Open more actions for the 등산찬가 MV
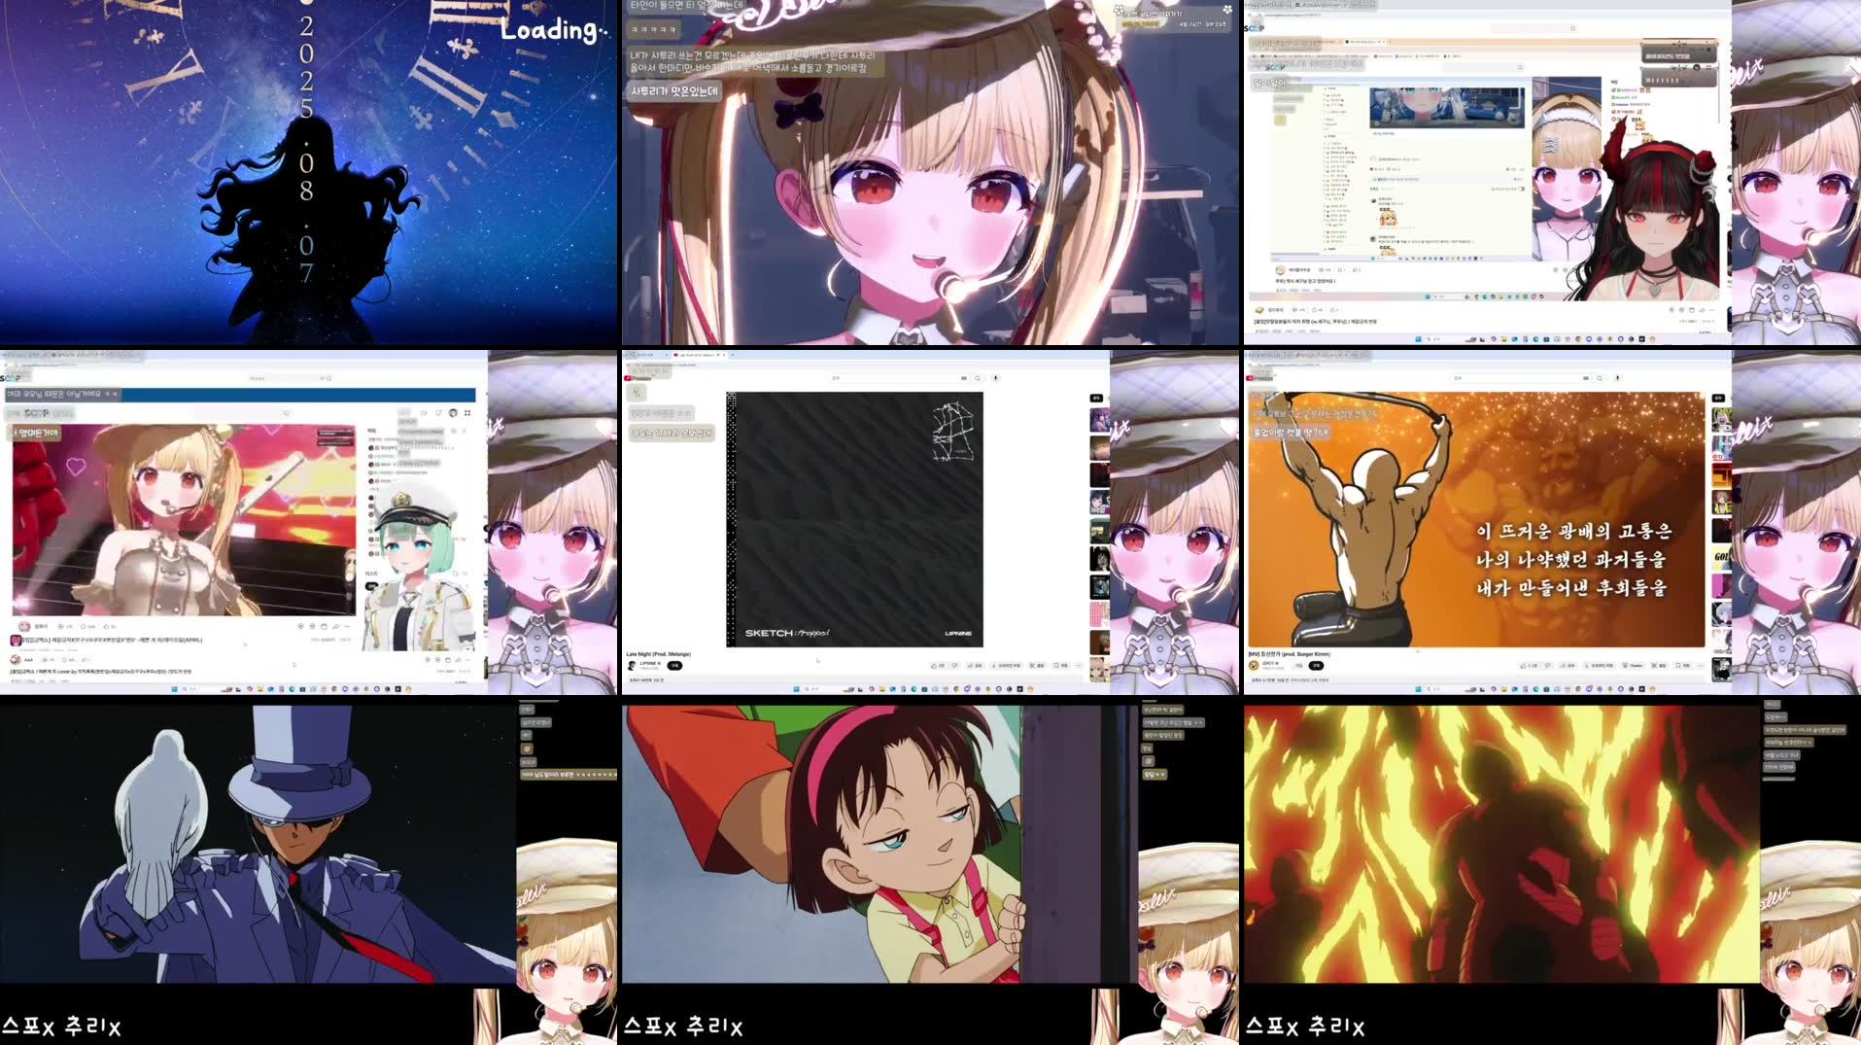 [x=1700, y=666]
